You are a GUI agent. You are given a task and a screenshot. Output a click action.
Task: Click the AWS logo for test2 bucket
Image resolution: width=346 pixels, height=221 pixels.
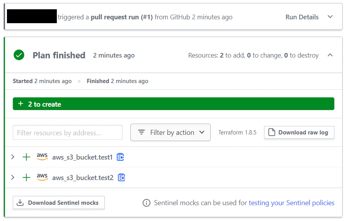[42, 177]
